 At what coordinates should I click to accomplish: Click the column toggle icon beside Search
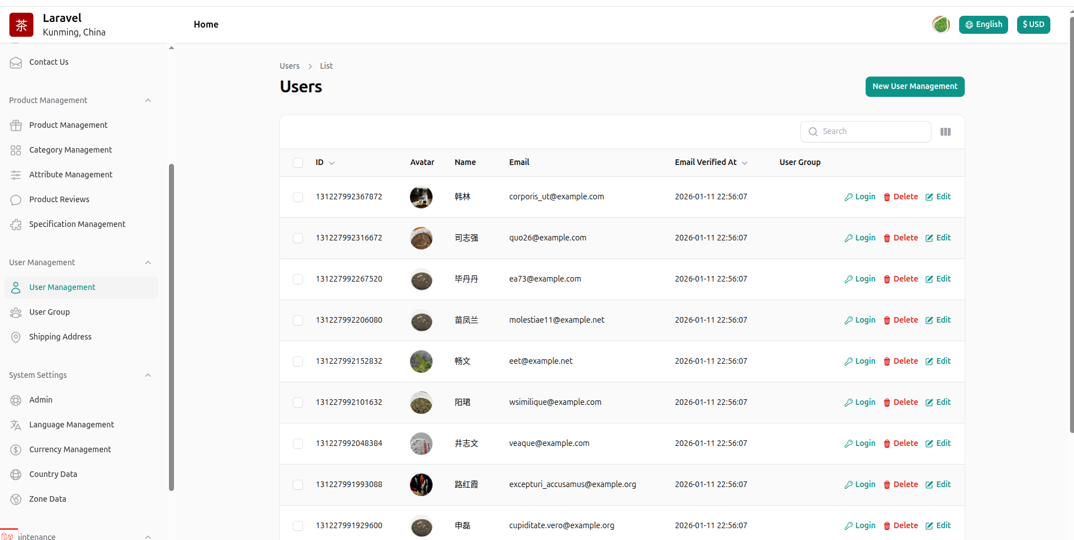pyautogui.click(x=945, y=132)
